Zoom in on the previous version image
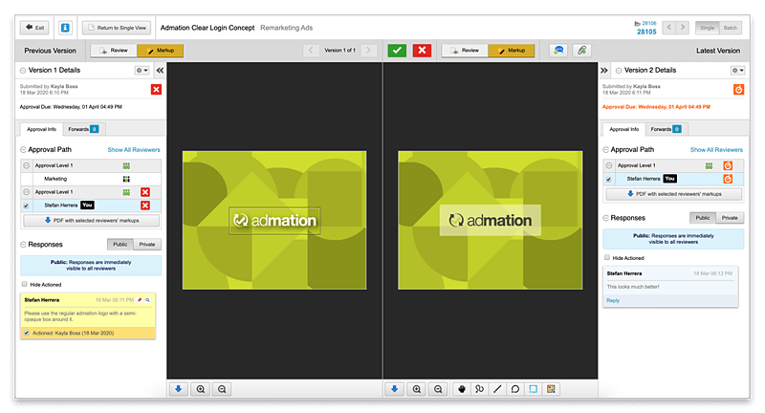This screenshot has width=765, height=413. 201,389
